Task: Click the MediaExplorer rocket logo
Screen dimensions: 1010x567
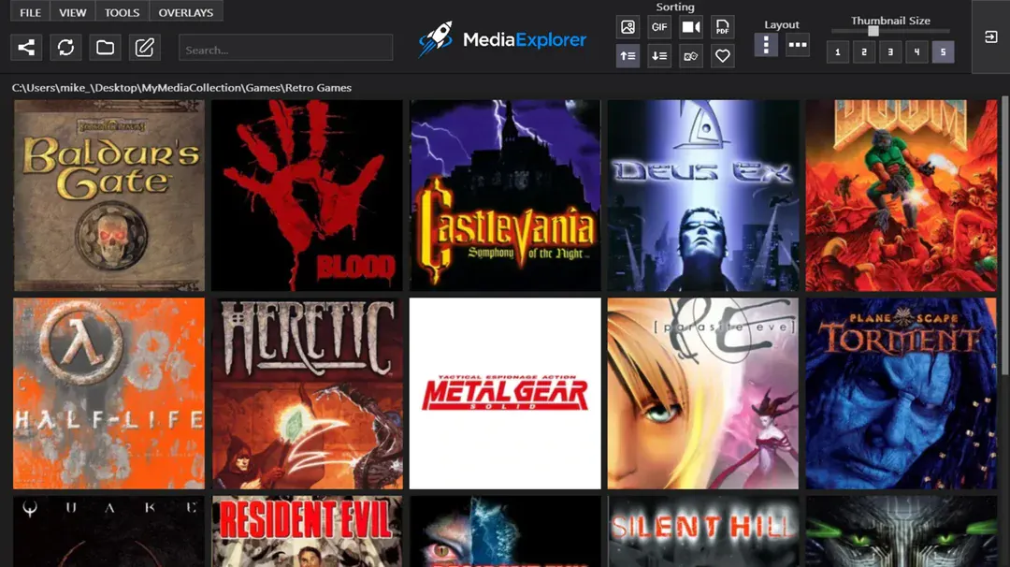Action: (436, 38)
